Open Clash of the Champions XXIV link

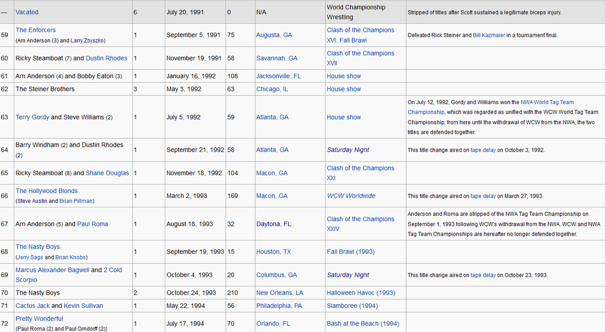coord(360,224)
